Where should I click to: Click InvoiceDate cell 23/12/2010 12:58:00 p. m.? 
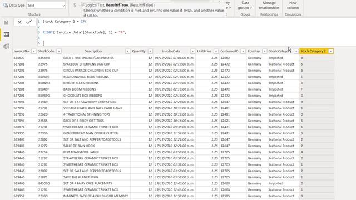(x=174, y=196)
